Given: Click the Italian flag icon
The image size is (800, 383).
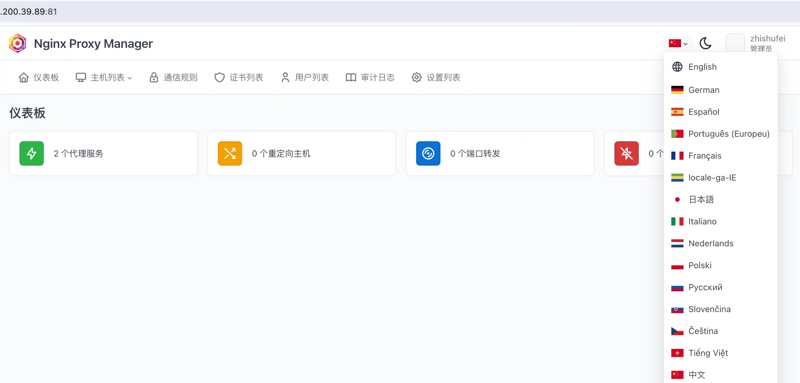Looking at the screenshot, I should (x=677, y=221).
